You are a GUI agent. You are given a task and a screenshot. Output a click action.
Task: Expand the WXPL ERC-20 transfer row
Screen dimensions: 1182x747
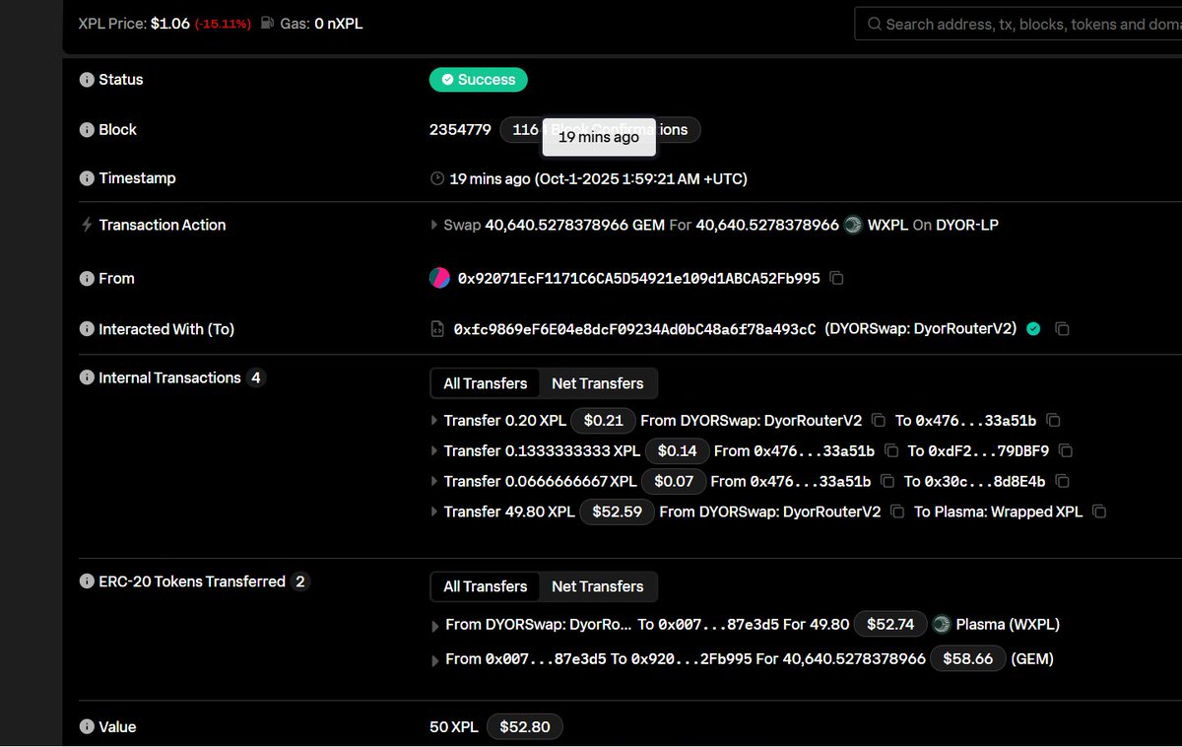click(435, 627)
